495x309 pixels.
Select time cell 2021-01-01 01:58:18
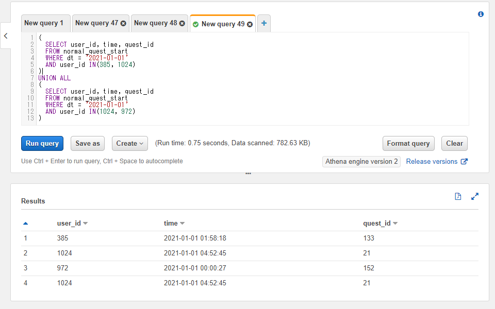[195, 238]
